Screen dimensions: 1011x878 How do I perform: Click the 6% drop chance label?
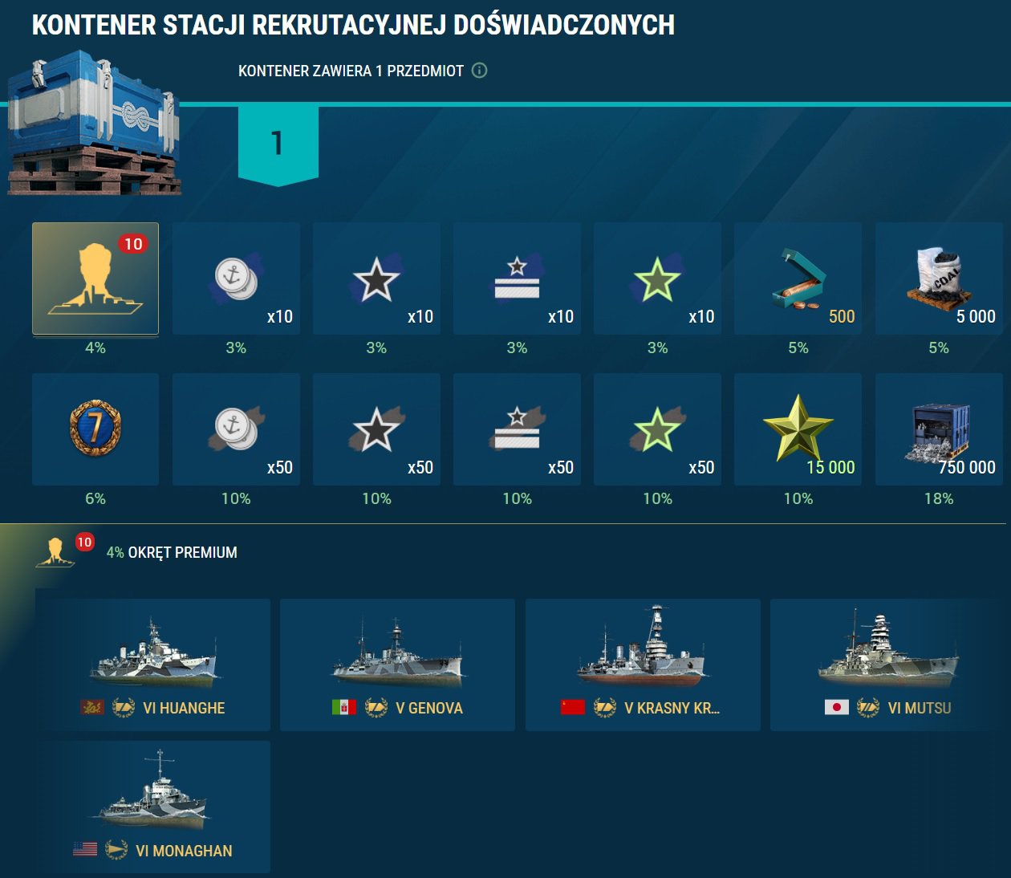tap(95, 498)
